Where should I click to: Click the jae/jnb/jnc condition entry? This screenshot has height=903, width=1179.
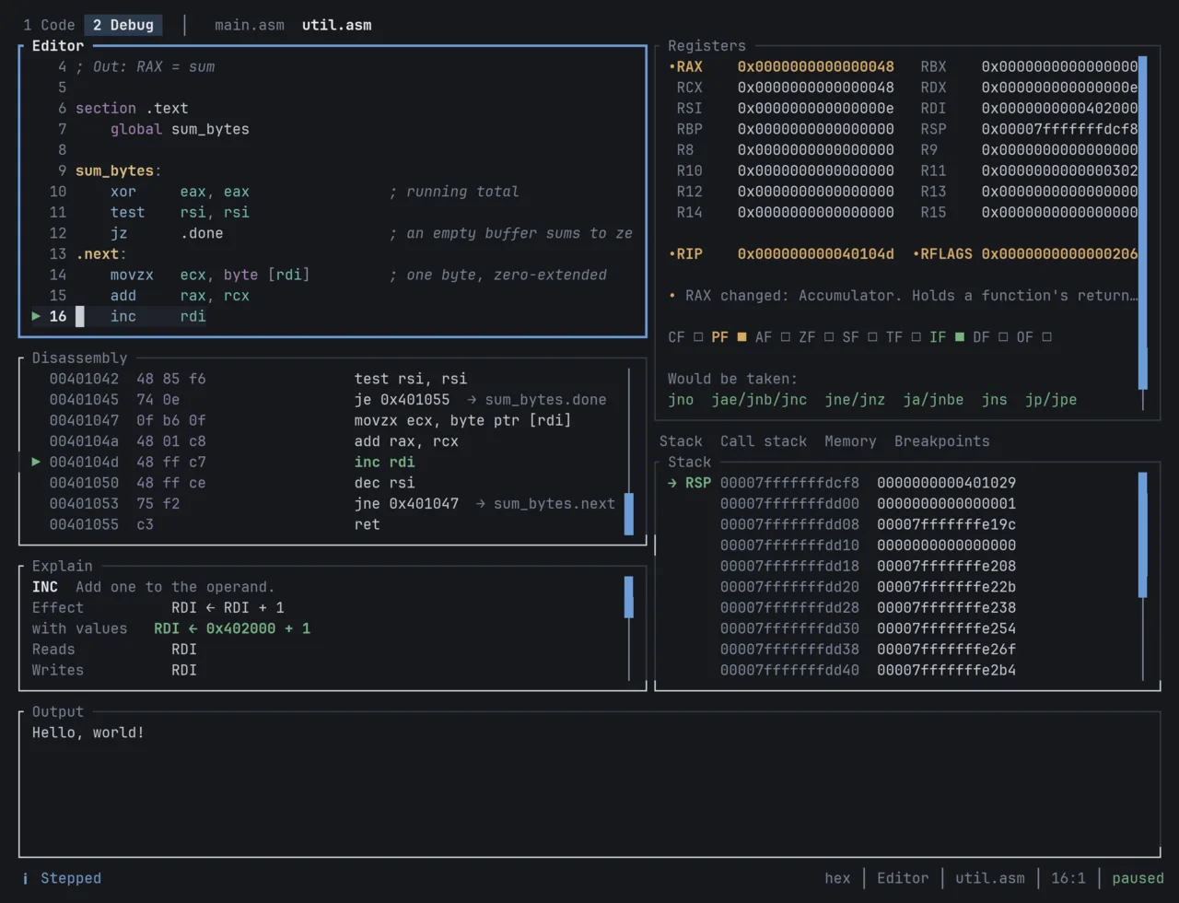[x=759, y=400]
